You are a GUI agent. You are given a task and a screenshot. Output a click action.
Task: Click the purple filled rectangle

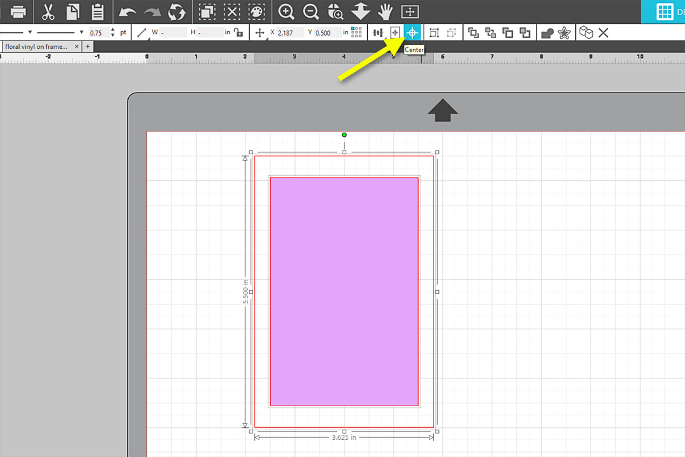tap(344, 291)
